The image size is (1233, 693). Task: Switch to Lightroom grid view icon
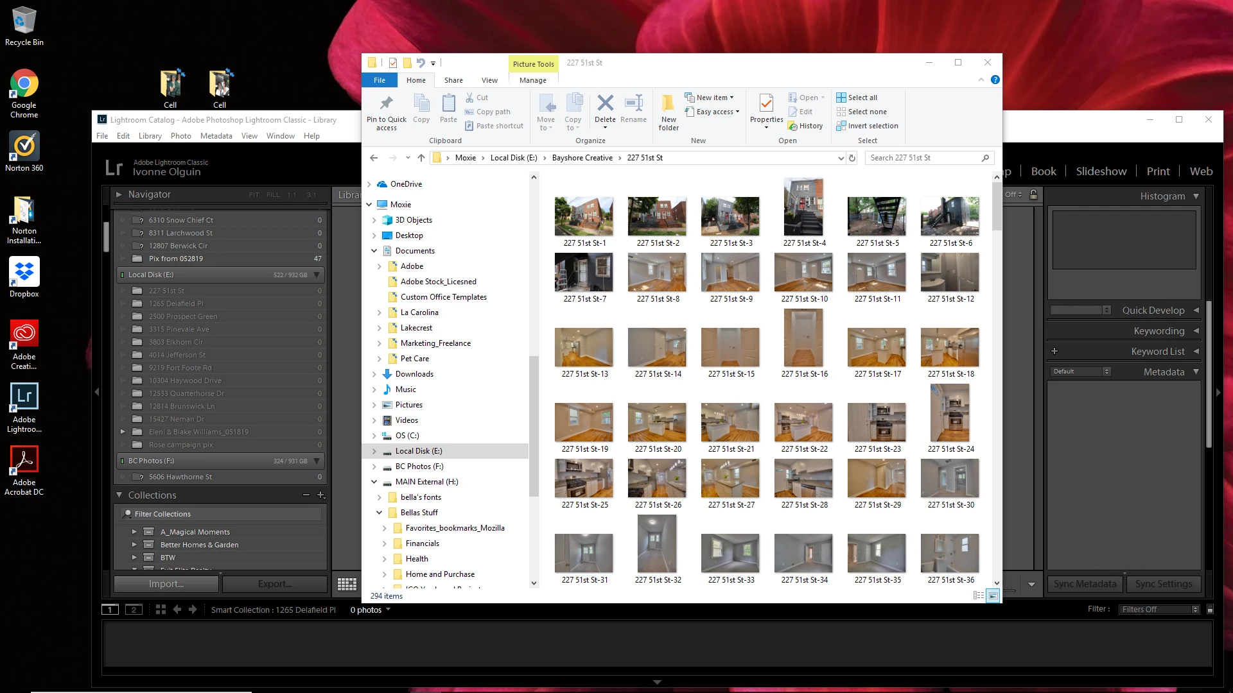tap(347, 584)
